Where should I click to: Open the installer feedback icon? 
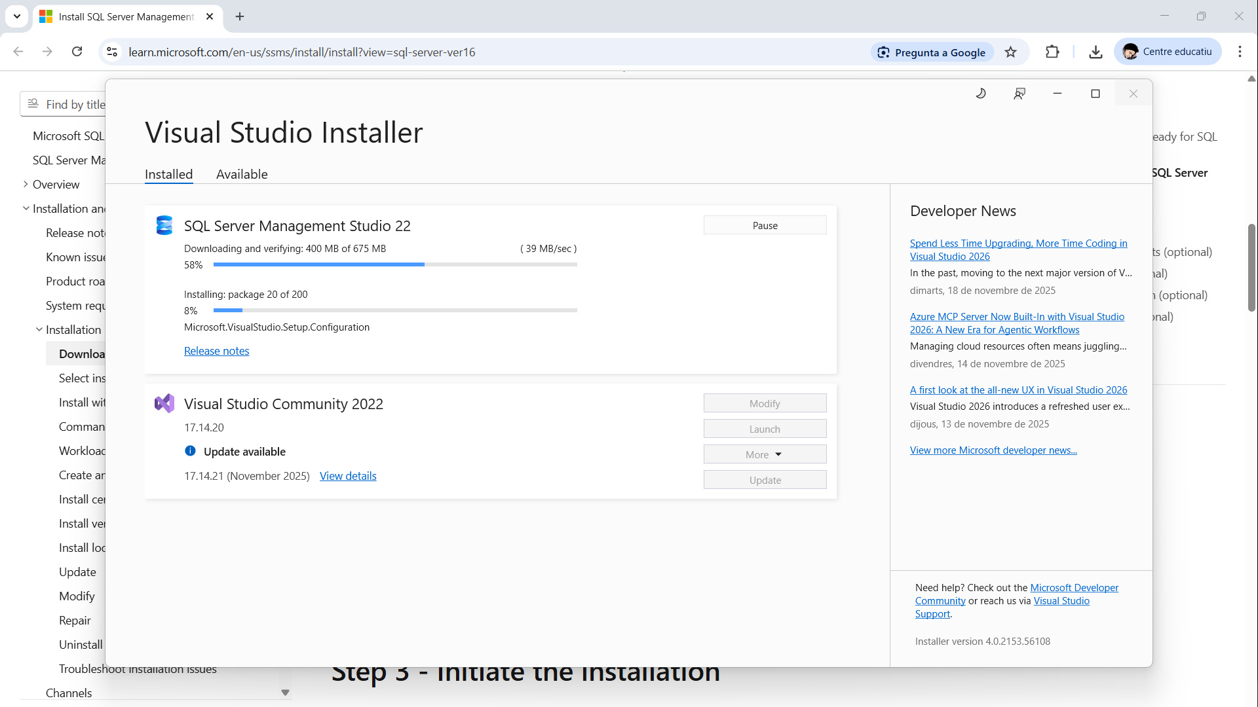click(x=1020, y=94)
